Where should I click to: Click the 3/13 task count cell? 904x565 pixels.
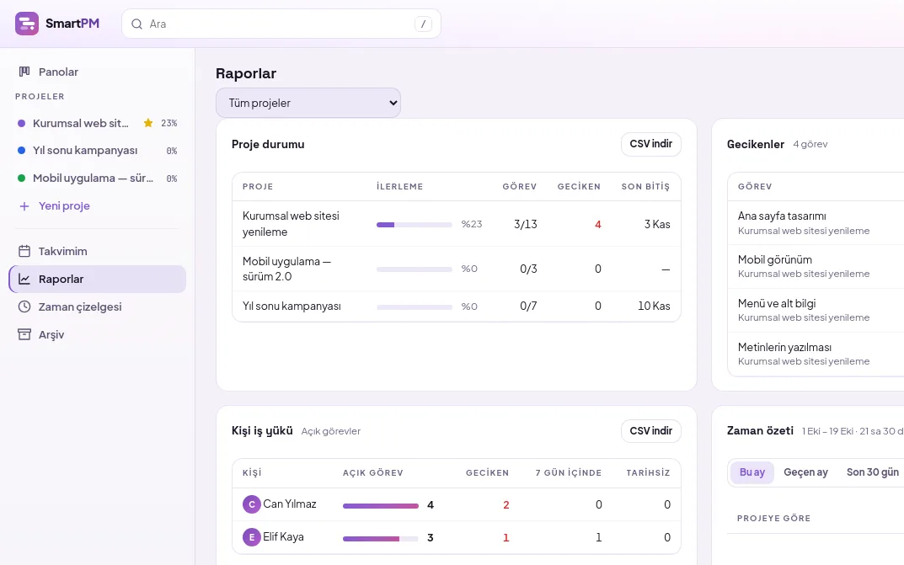[525, 224]
